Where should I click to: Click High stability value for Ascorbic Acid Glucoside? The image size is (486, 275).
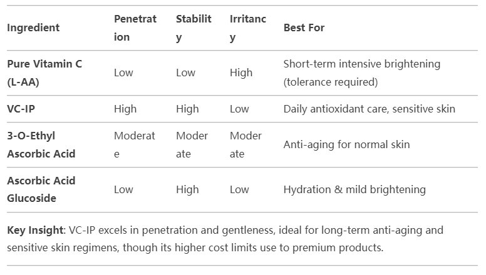coord(187,189)
